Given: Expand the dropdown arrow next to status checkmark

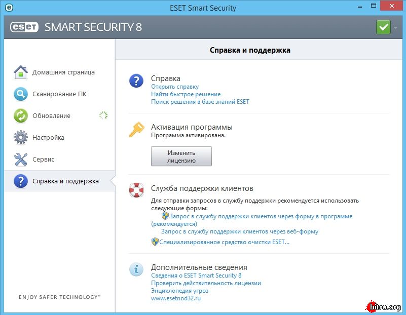Looking at the screenshot, I should [x=395, y=27].
